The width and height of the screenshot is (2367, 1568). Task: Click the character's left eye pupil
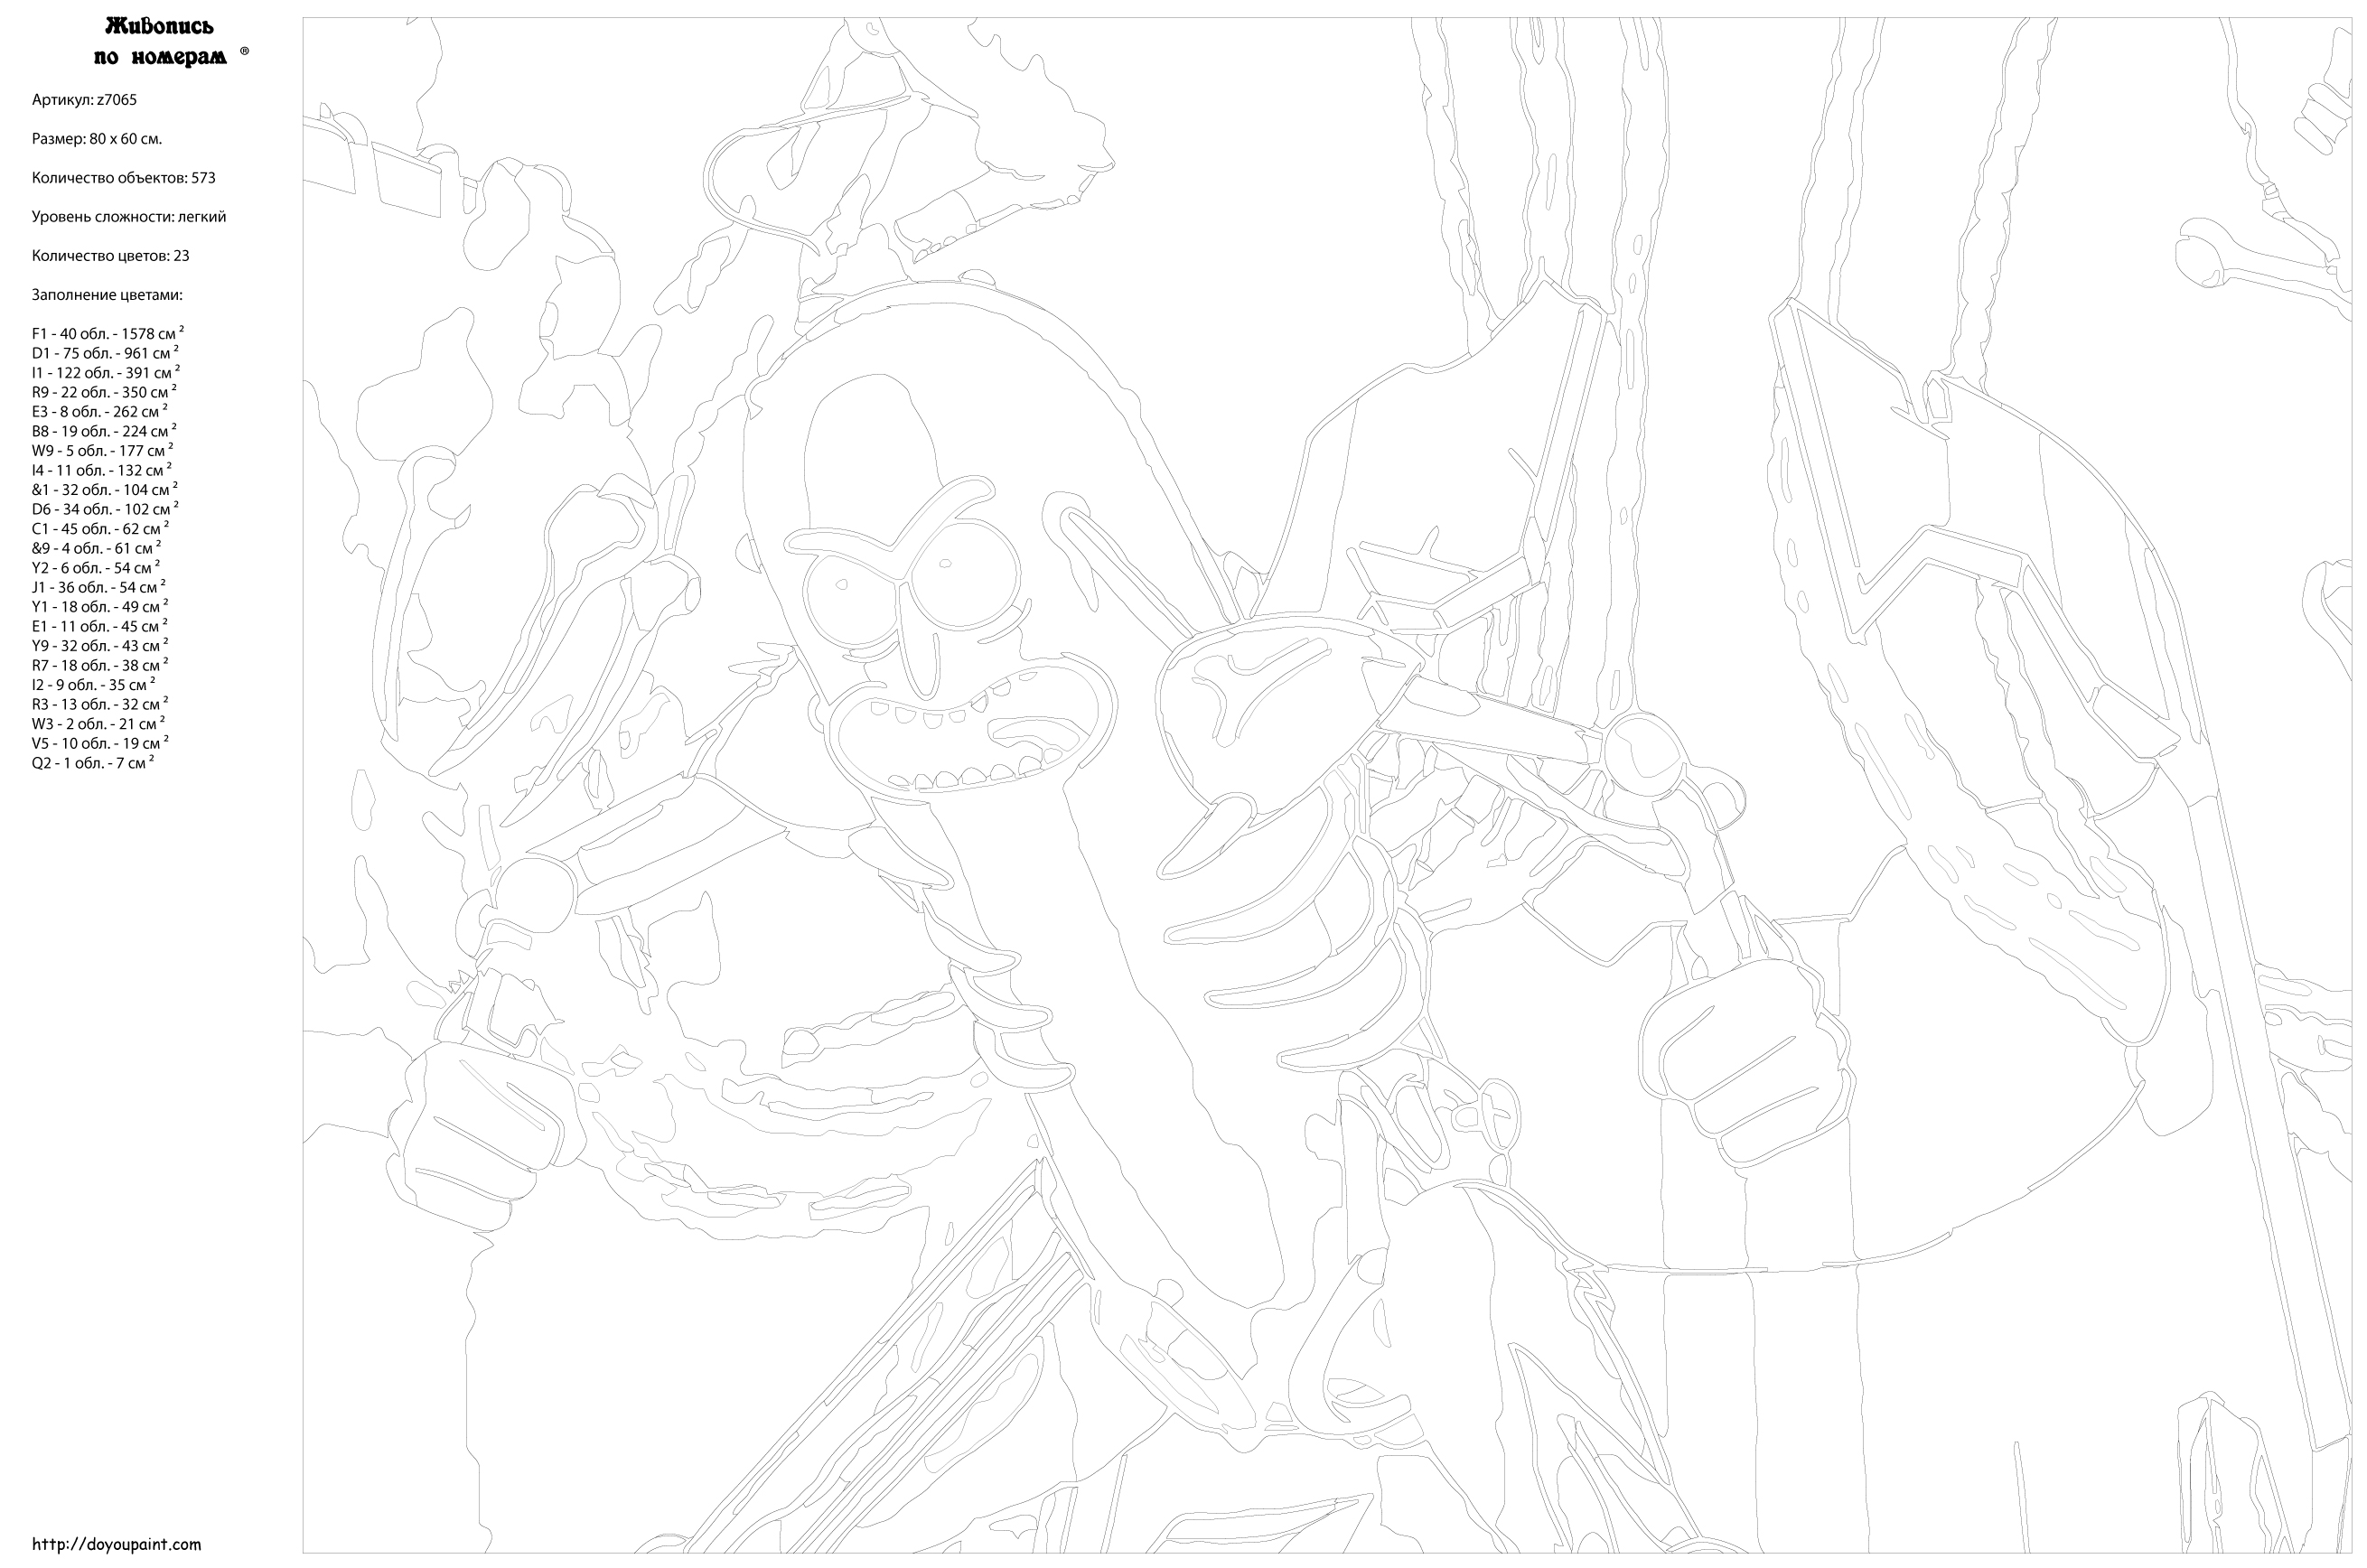click(x=841, y=585)
